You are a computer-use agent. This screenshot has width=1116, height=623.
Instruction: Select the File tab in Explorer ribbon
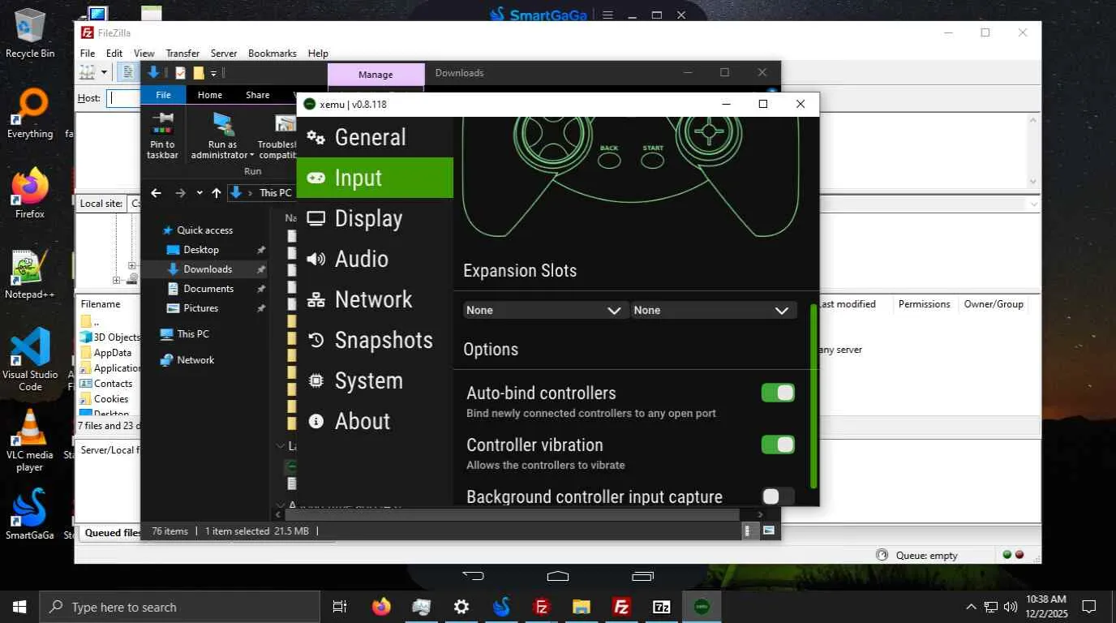[x=163, y=95]
